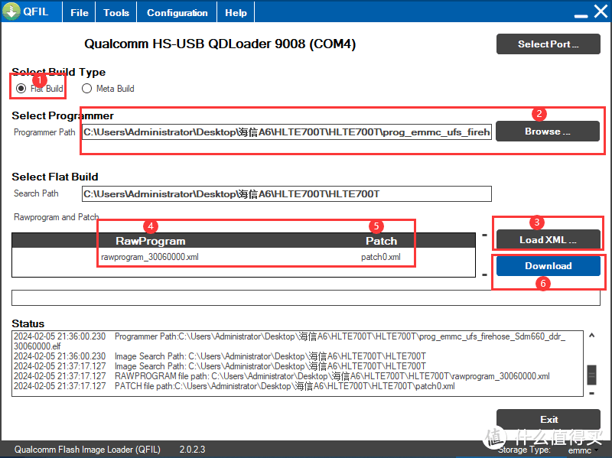Screen dimensions: 612x458
Task: Click the Load XML button
Action: [547, 239]
